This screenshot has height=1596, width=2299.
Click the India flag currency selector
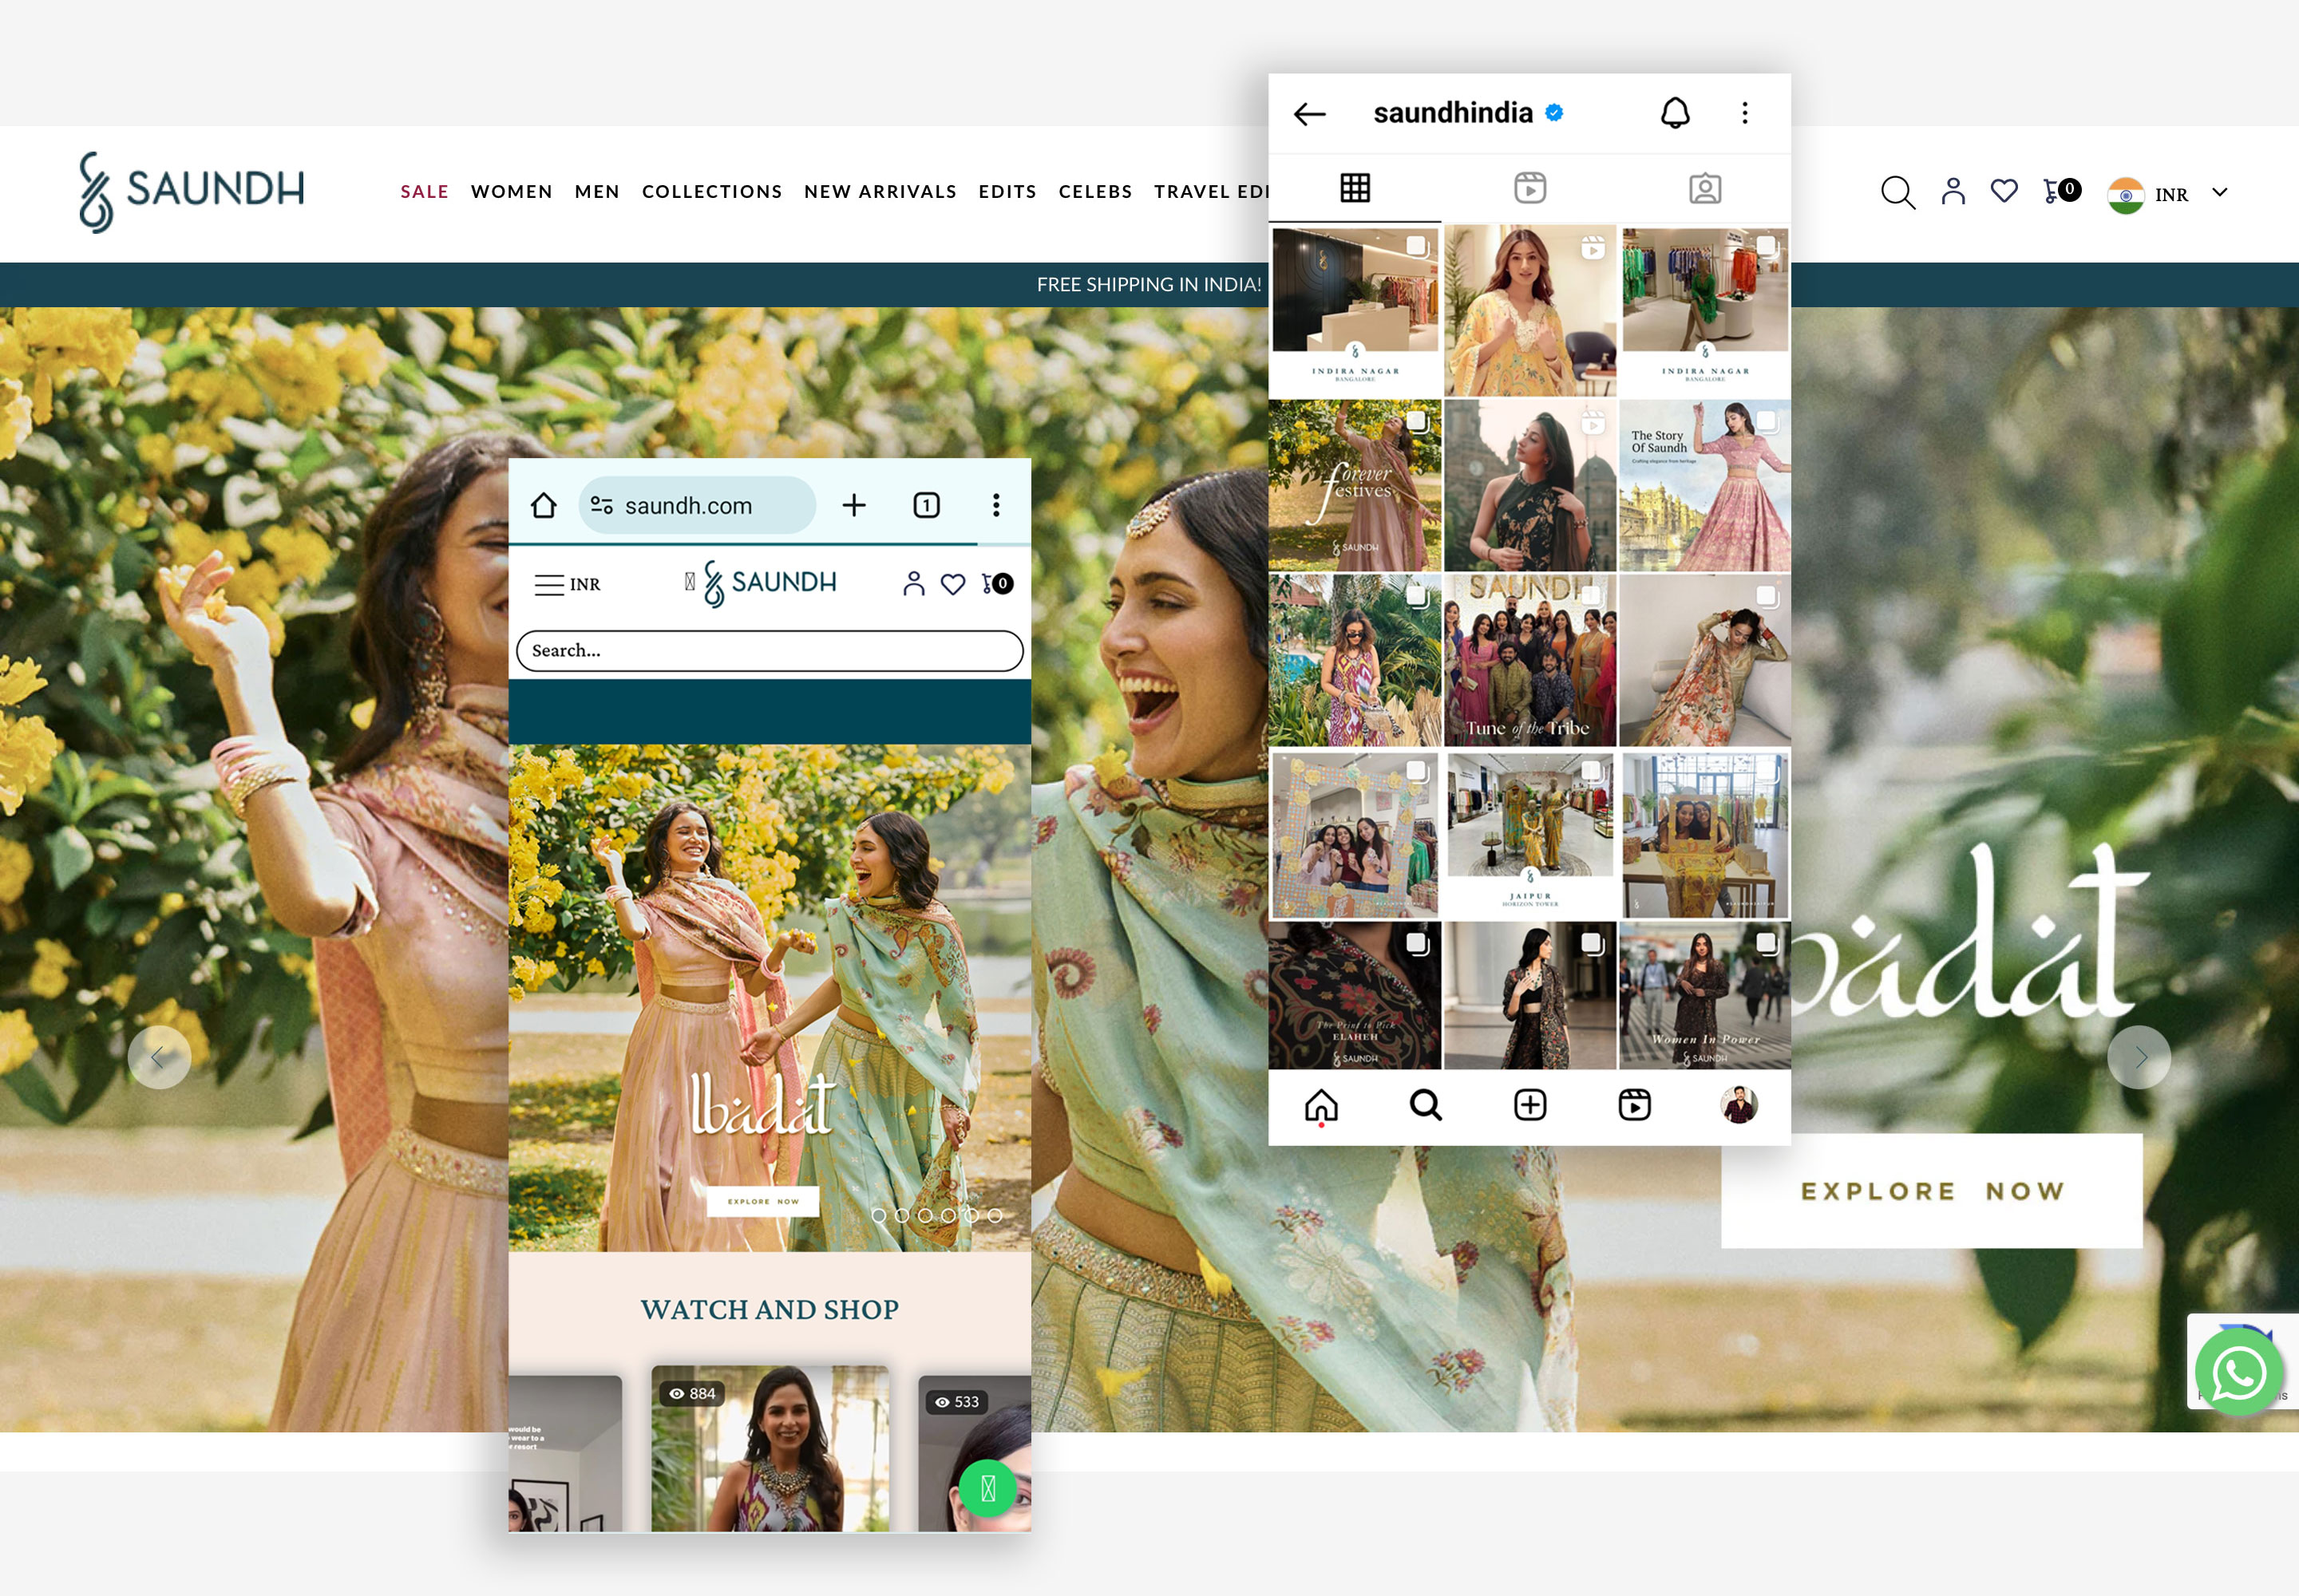(2125, 194)
